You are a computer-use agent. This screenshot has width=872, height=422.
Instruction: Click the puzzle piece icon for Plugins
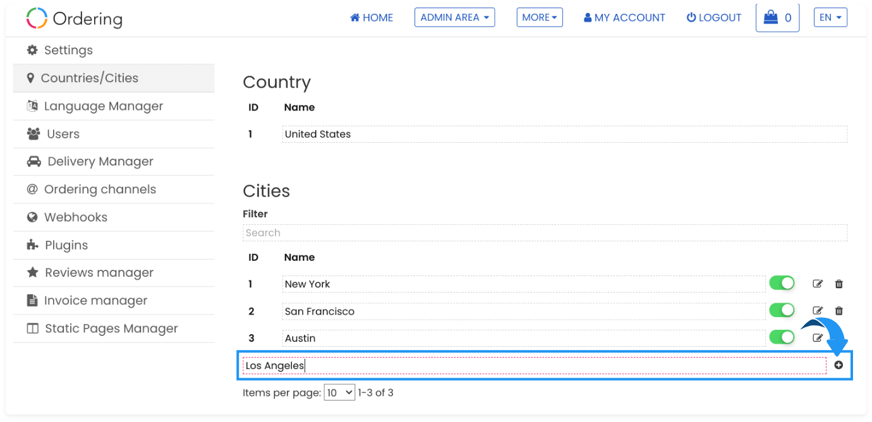point(33,244)
